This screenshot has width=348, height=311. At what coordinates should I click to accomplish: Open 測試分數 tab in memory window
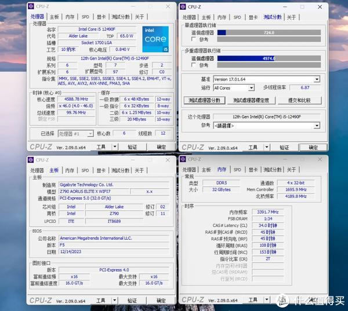point(273,170)
